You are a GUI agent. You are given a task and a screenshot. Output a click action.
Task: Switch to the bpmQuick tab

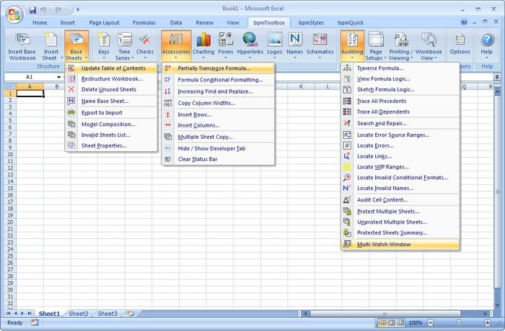(351, 22)
